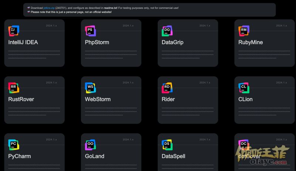
Task: Click the WebStorm WS icon
Action: click(x=90, y=88)
